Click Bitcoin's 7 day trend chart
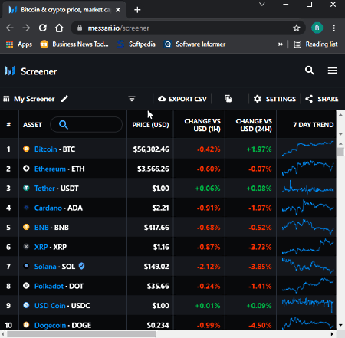This screenshot has width=345, height=338. pyautogui.click(x=308, y=149)
